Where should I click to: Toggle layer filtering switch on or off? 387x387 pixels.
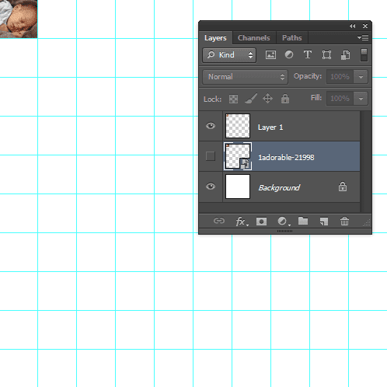[364, 55]
